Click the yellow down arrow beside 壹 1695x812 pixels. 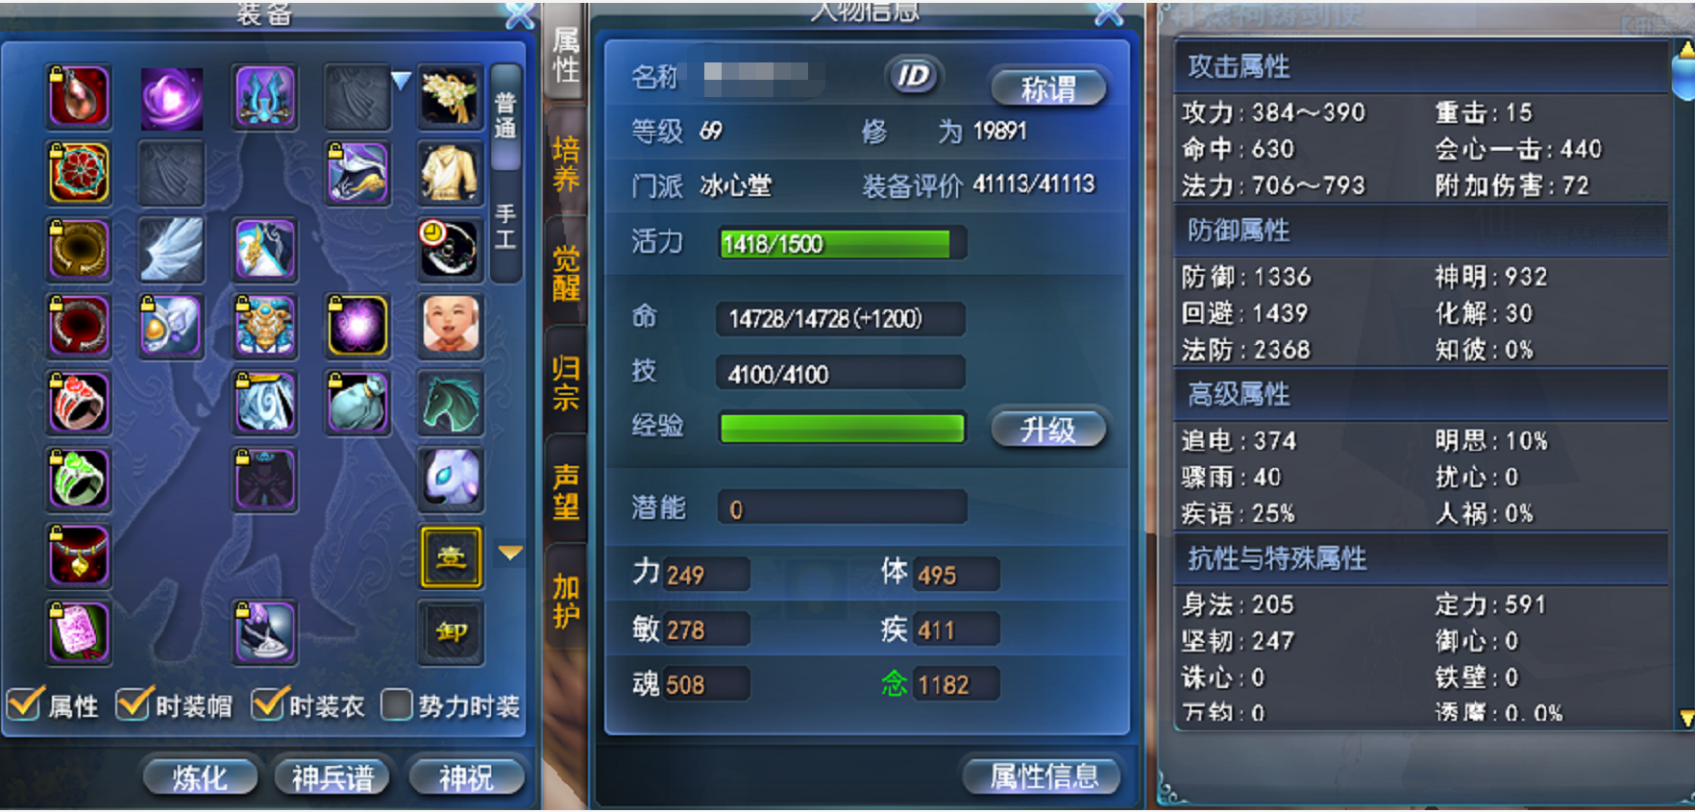pyautogui.click(x=510, y=553)
